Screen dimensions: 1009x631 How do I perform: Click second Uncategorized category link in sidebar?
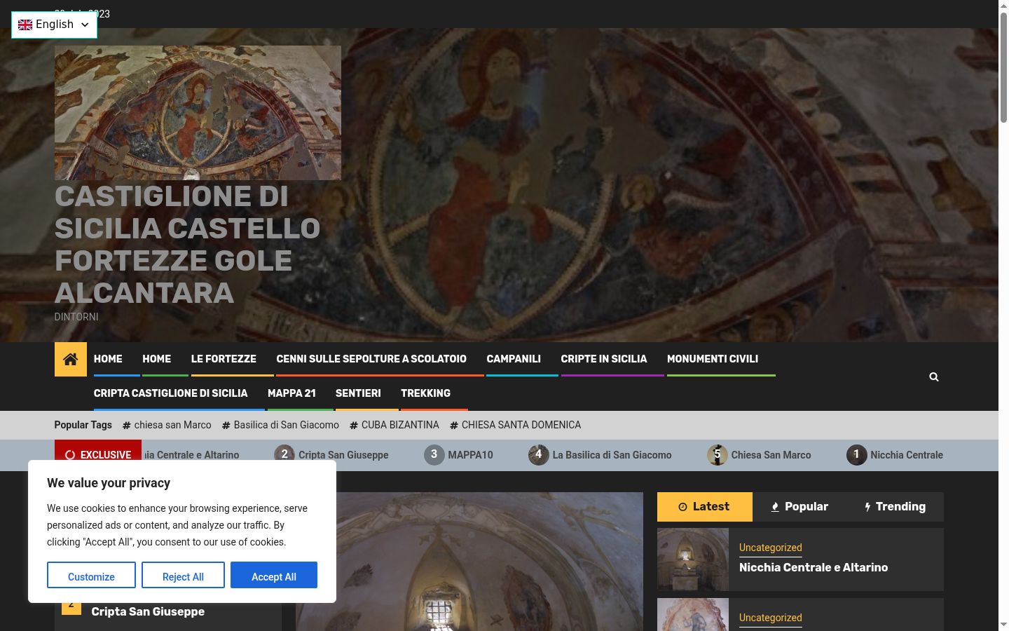pos(770,618)
